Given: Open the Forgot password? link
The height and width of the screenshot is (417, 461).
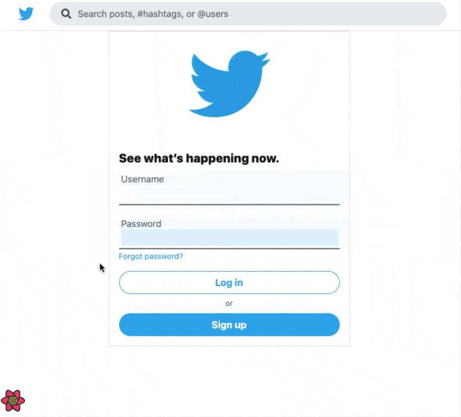Looking at the screenshot, I should [x=151, y=256].
